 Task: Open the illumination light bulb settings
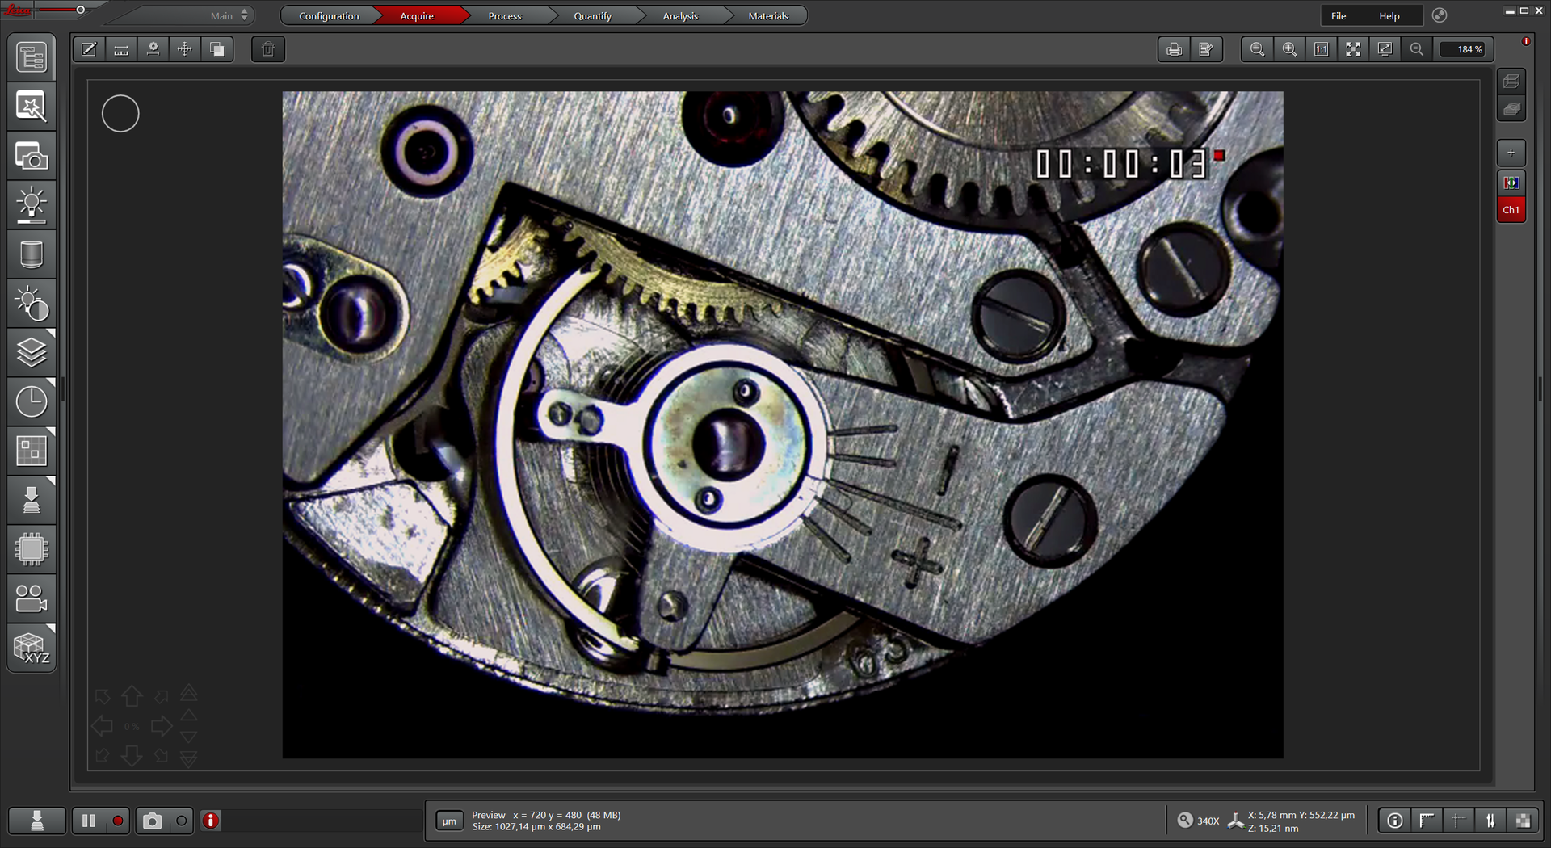click(31, 204)
